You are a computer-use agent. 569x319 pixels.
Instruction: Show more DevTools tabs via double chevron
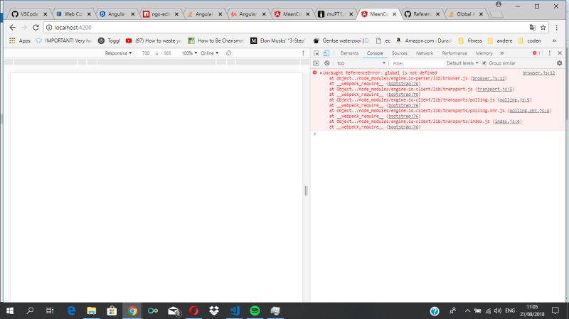[x=502, y=53]
